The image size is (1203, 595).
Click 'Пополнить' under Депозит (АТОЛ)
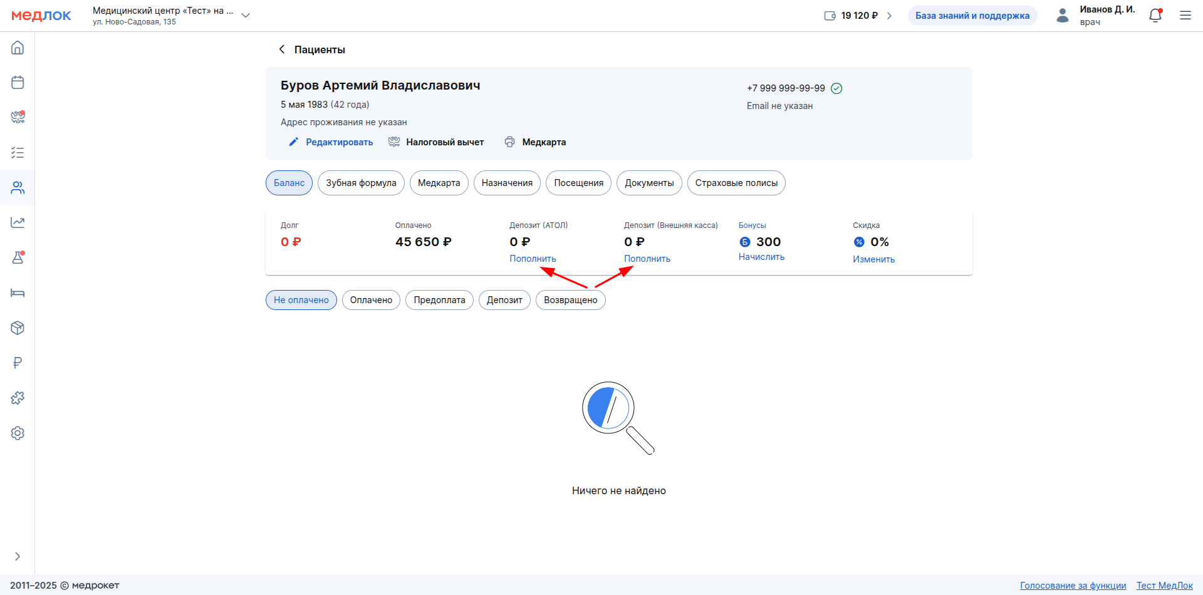(533, 259)
